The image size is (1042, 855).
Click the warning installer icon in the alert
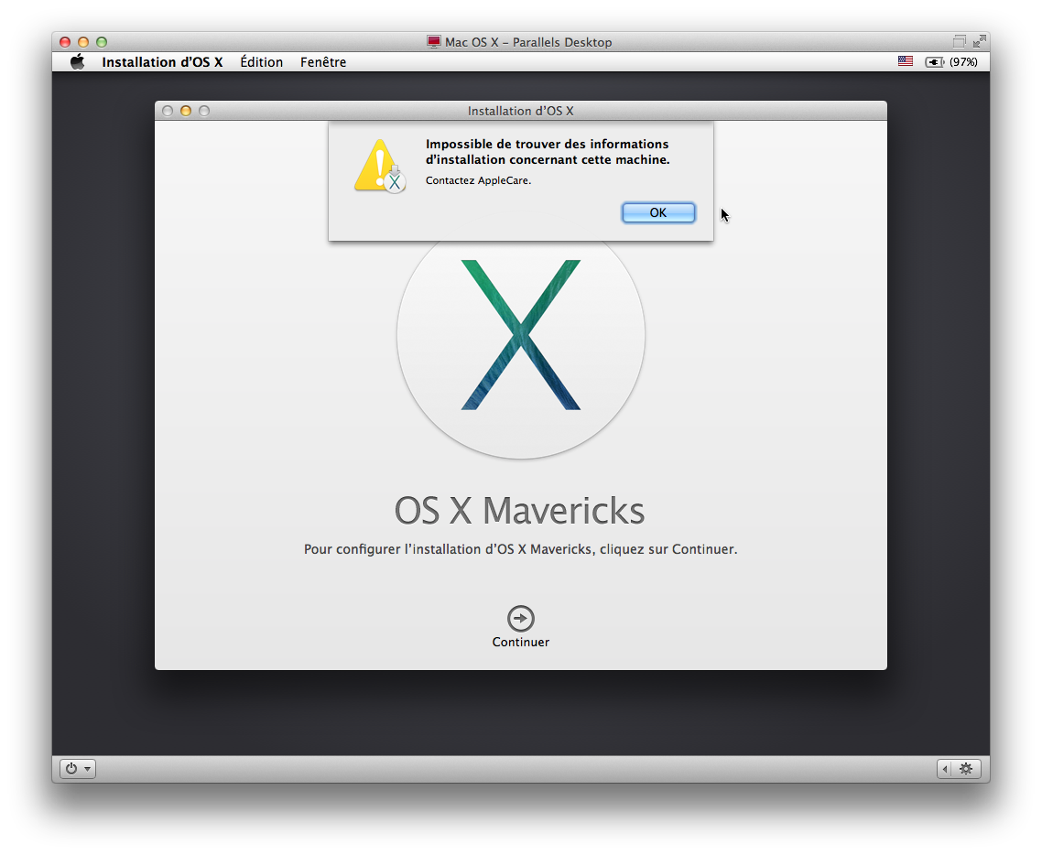click(379, 167)
